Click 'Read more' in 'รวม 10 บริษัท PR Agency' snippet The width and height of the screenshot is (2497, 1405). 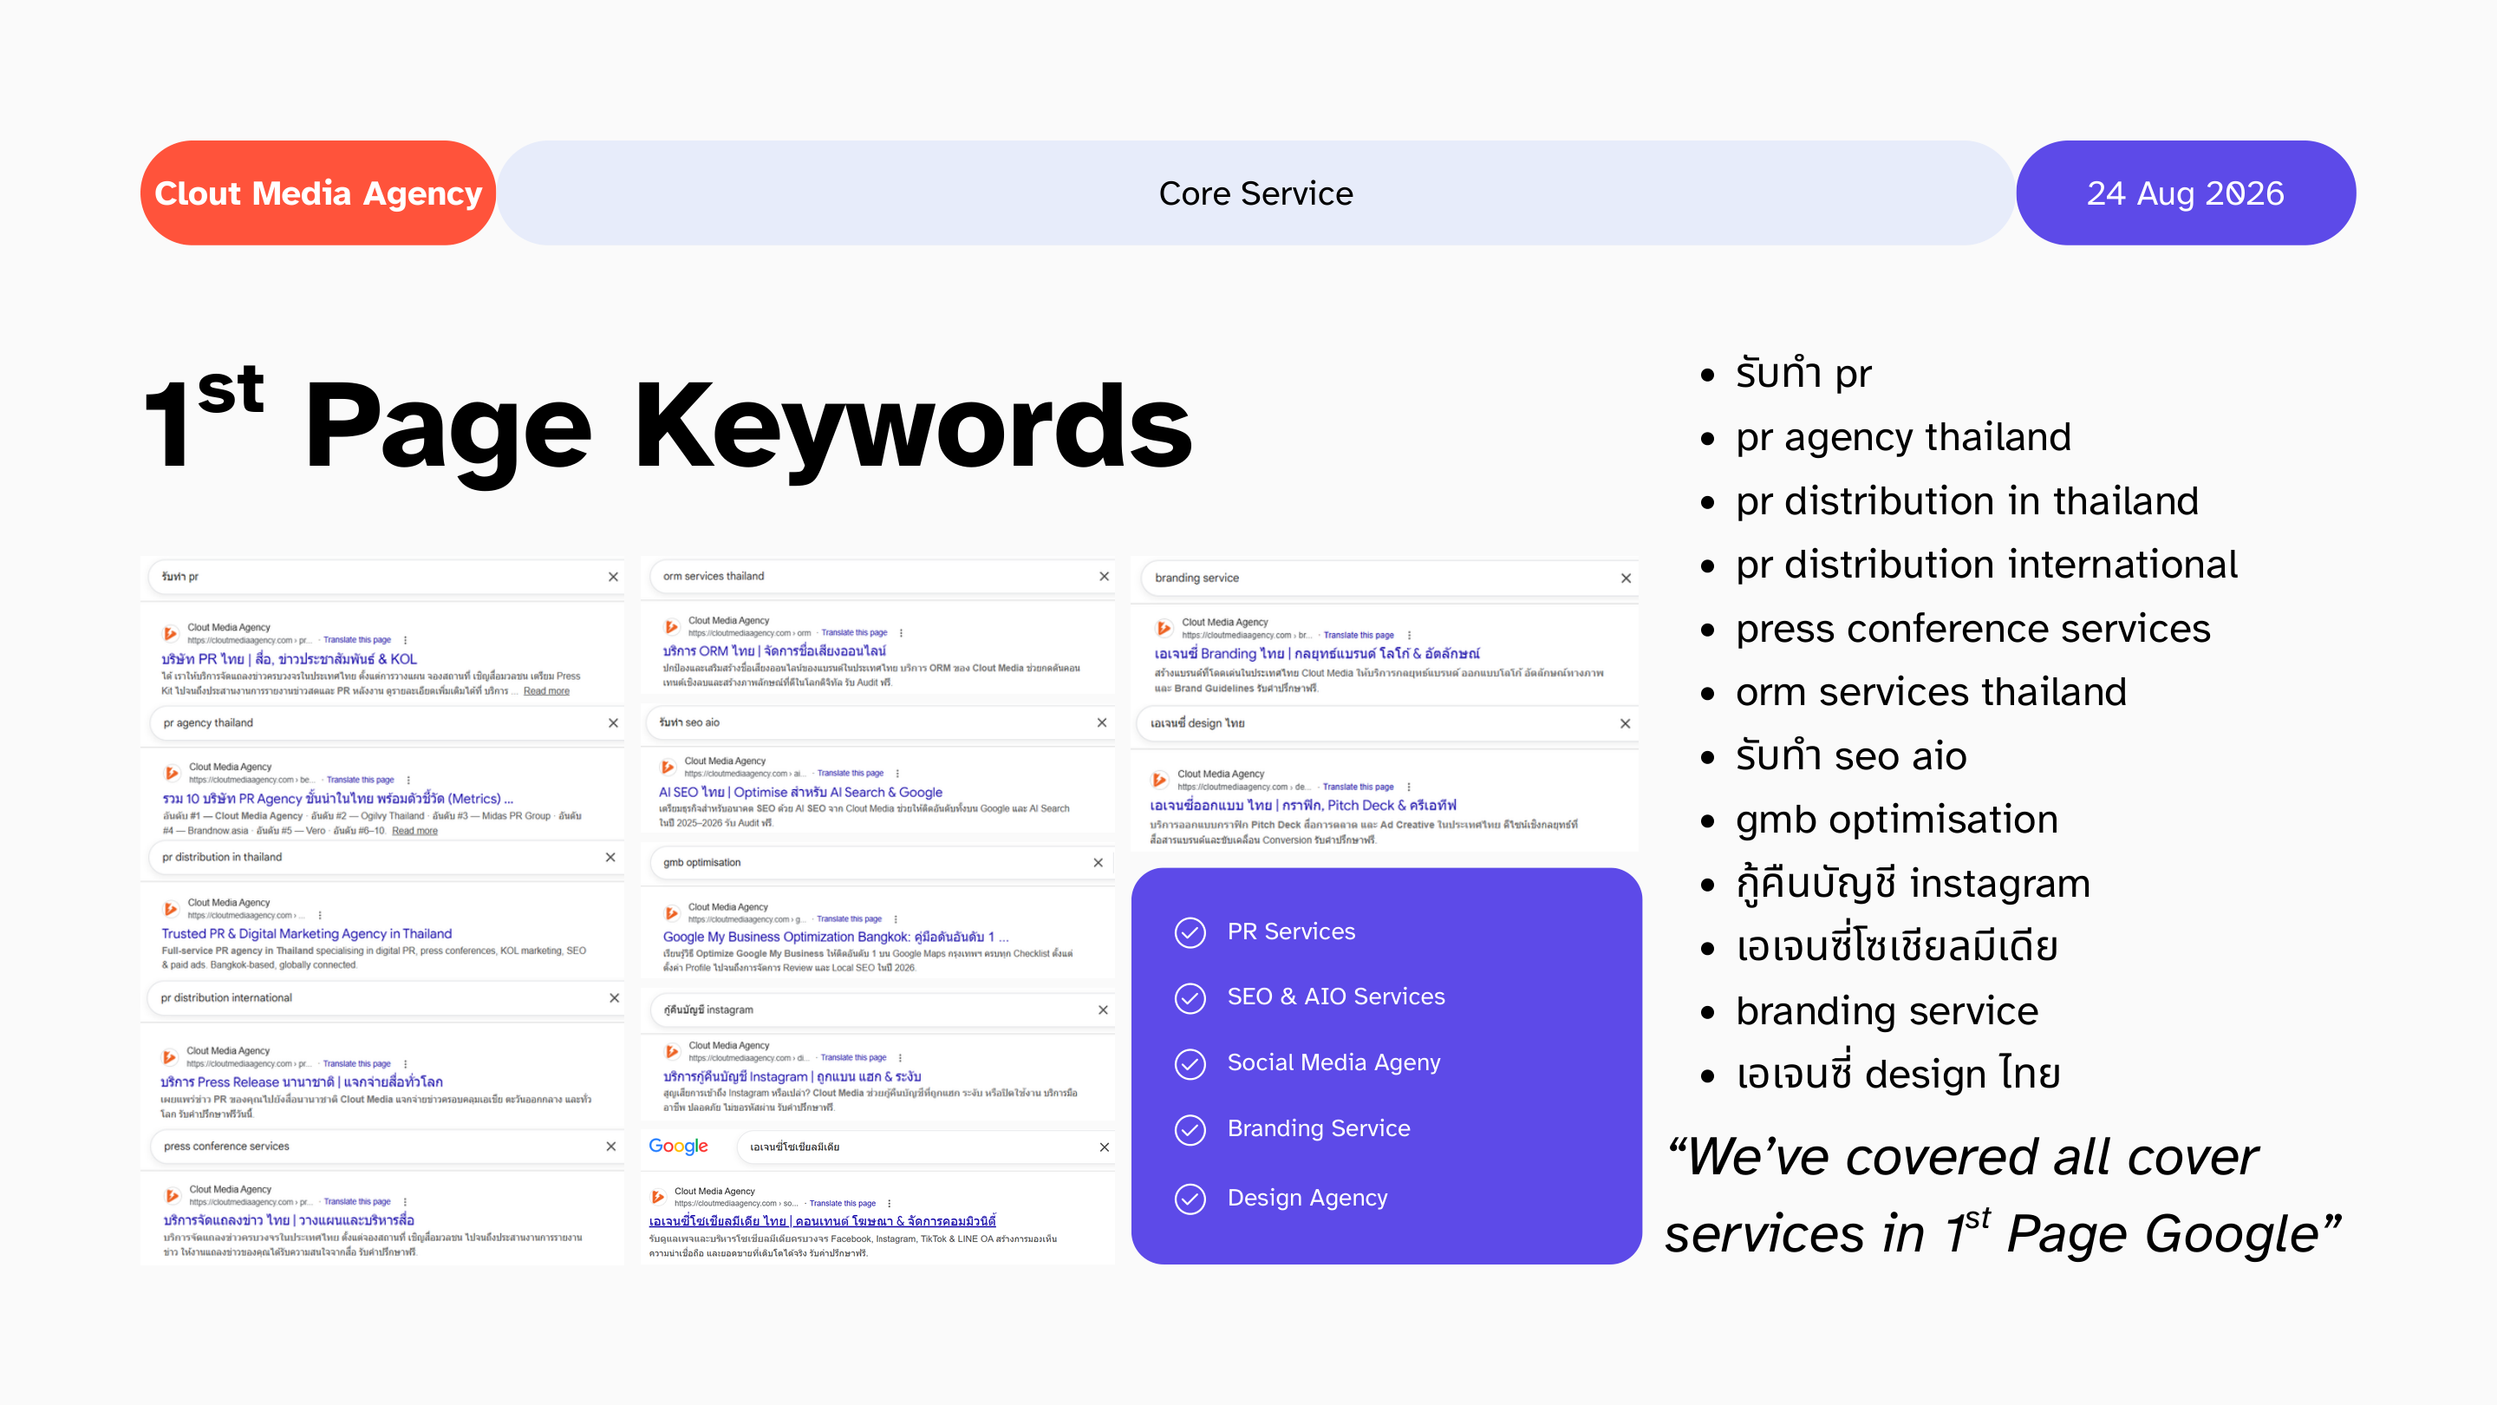coord(415,831)
